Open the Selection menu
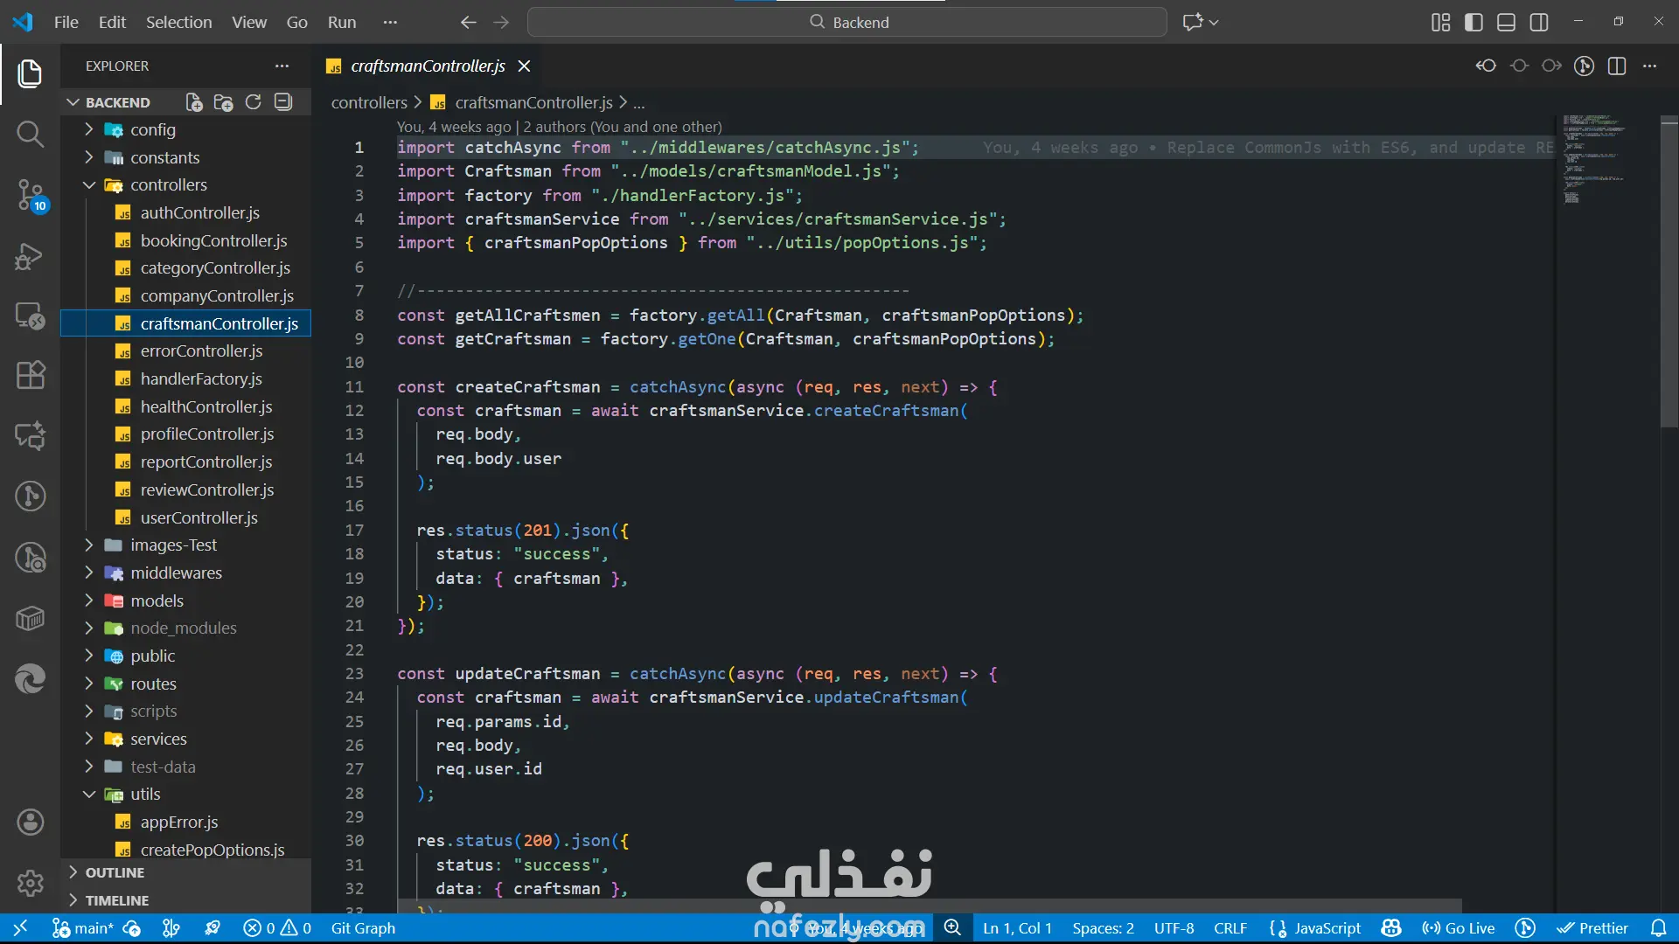1679x944 pixels. point(178,23)
